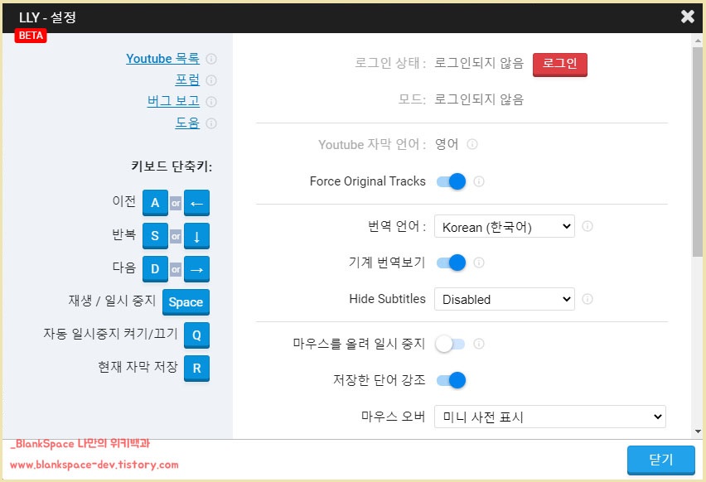Click the R key for 현재 자막 저장
The image size is (706, 482).
click(x=196, y=369)
